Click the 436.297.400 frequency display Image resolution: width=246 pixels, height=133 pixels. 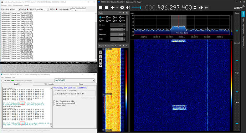point(175,7)
